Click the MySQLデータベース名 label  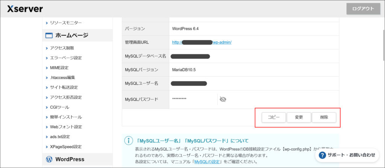(146, 56)
